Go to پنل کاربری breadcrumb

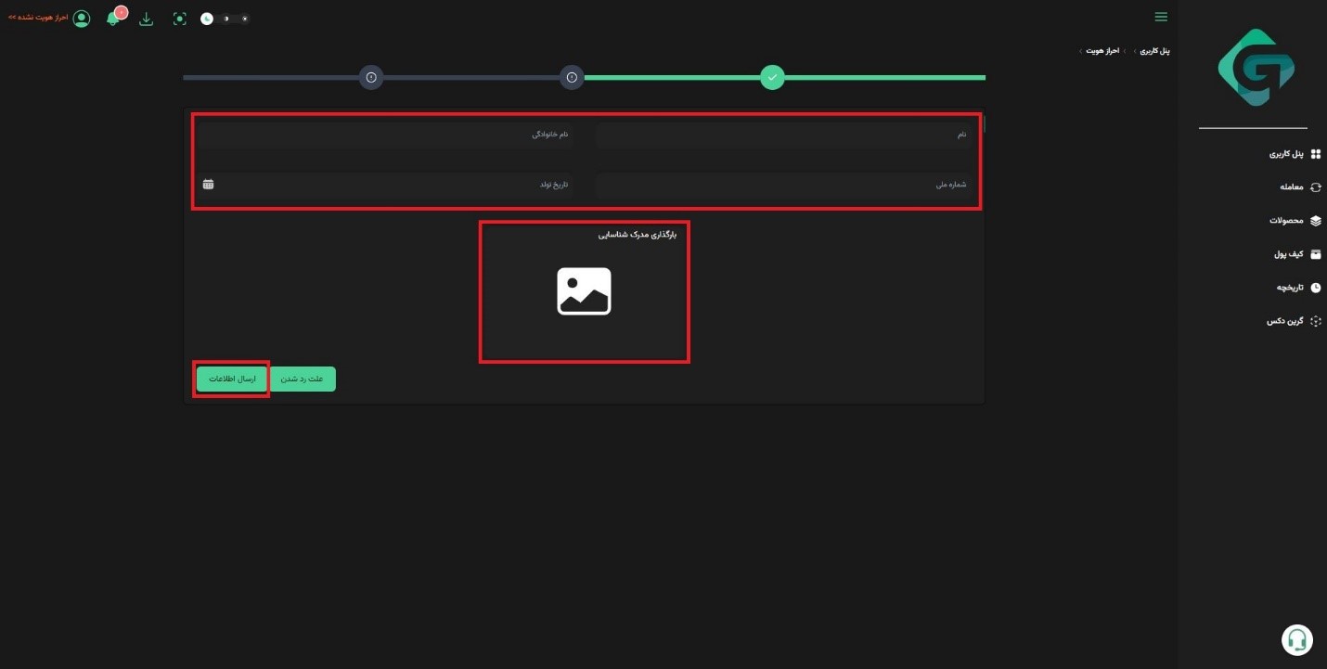(x=1154, y=51)
